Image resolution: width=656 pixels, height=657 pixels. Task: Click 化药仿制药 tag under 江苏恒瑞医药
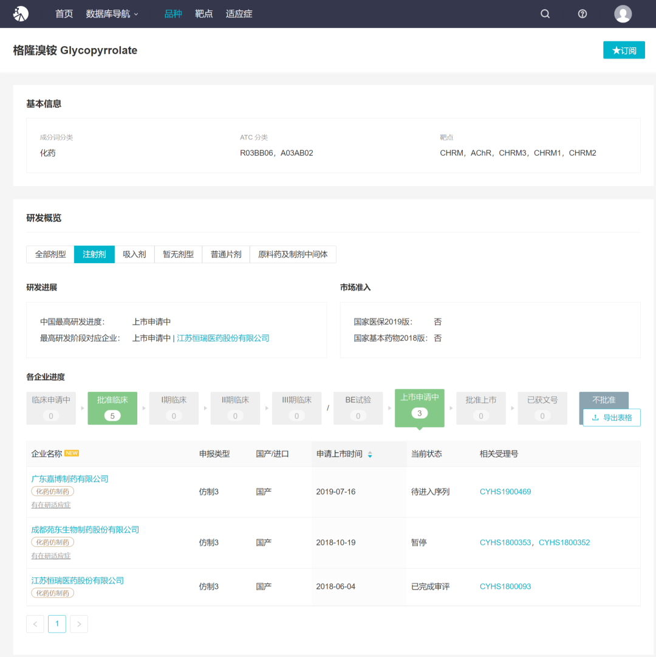[53, 593]
